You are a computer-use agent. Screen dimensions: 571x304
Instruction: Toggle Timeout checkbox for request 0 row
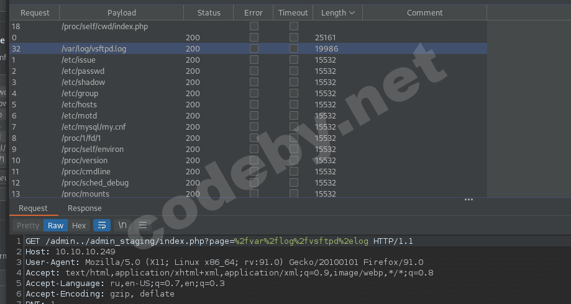[x=293, y=37]
